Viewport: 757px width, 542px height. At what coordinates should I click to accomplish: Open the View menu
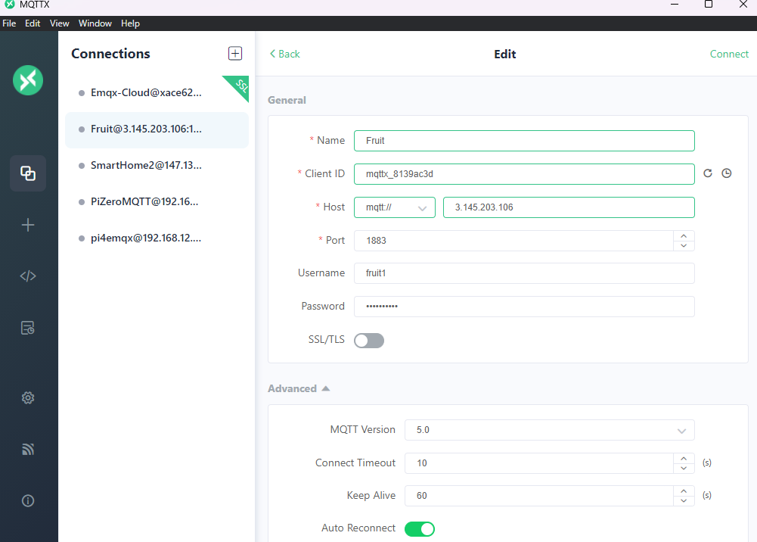[60, 23]
